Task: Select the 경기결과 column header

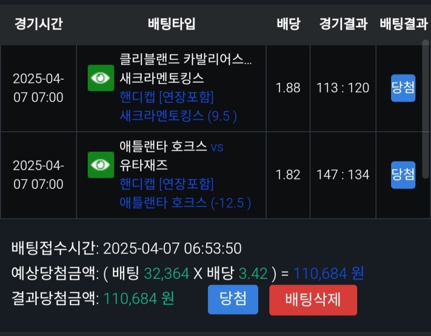Action: coord(343,24)
